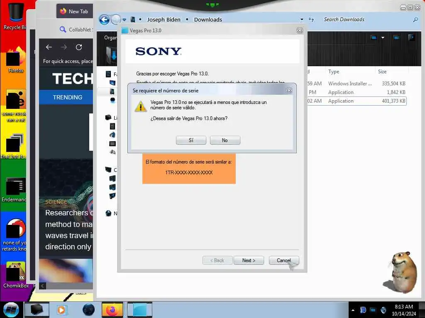
Task: Click the blue window taskbar button
Action: point(139,310)
